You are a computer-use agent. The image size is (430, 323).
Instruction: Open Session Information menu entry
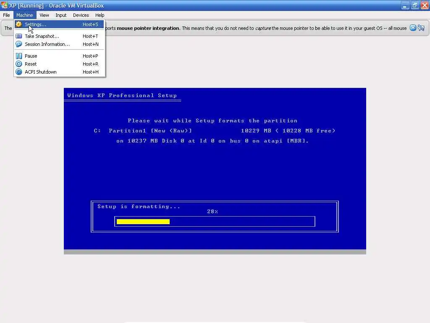point(59,44)
